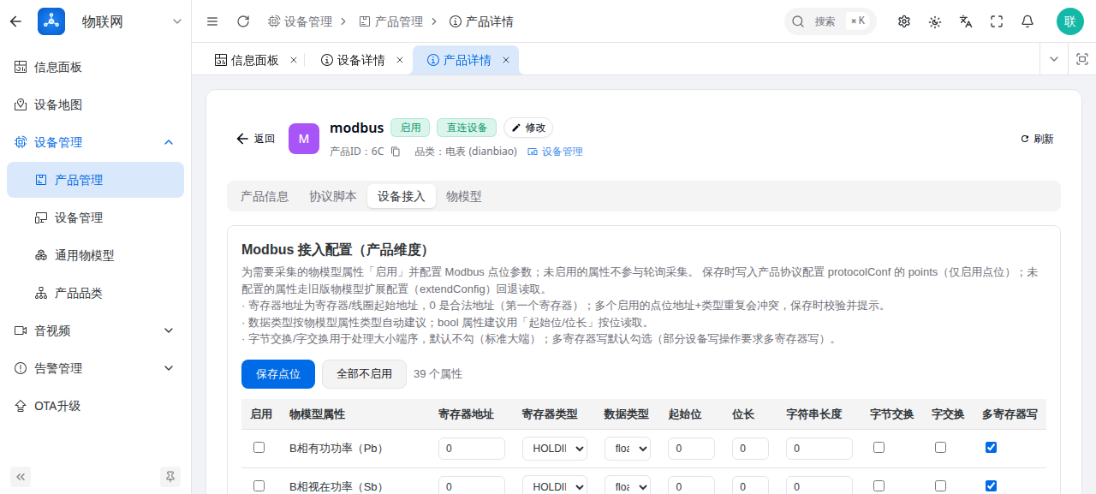Click the 返回 back button
The image size is (1096, 494).
[256, 139]
